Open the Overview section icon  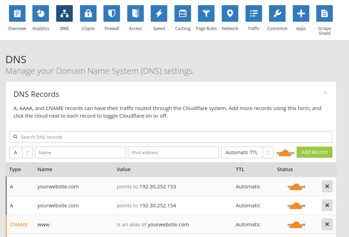[x=17, y=13]
